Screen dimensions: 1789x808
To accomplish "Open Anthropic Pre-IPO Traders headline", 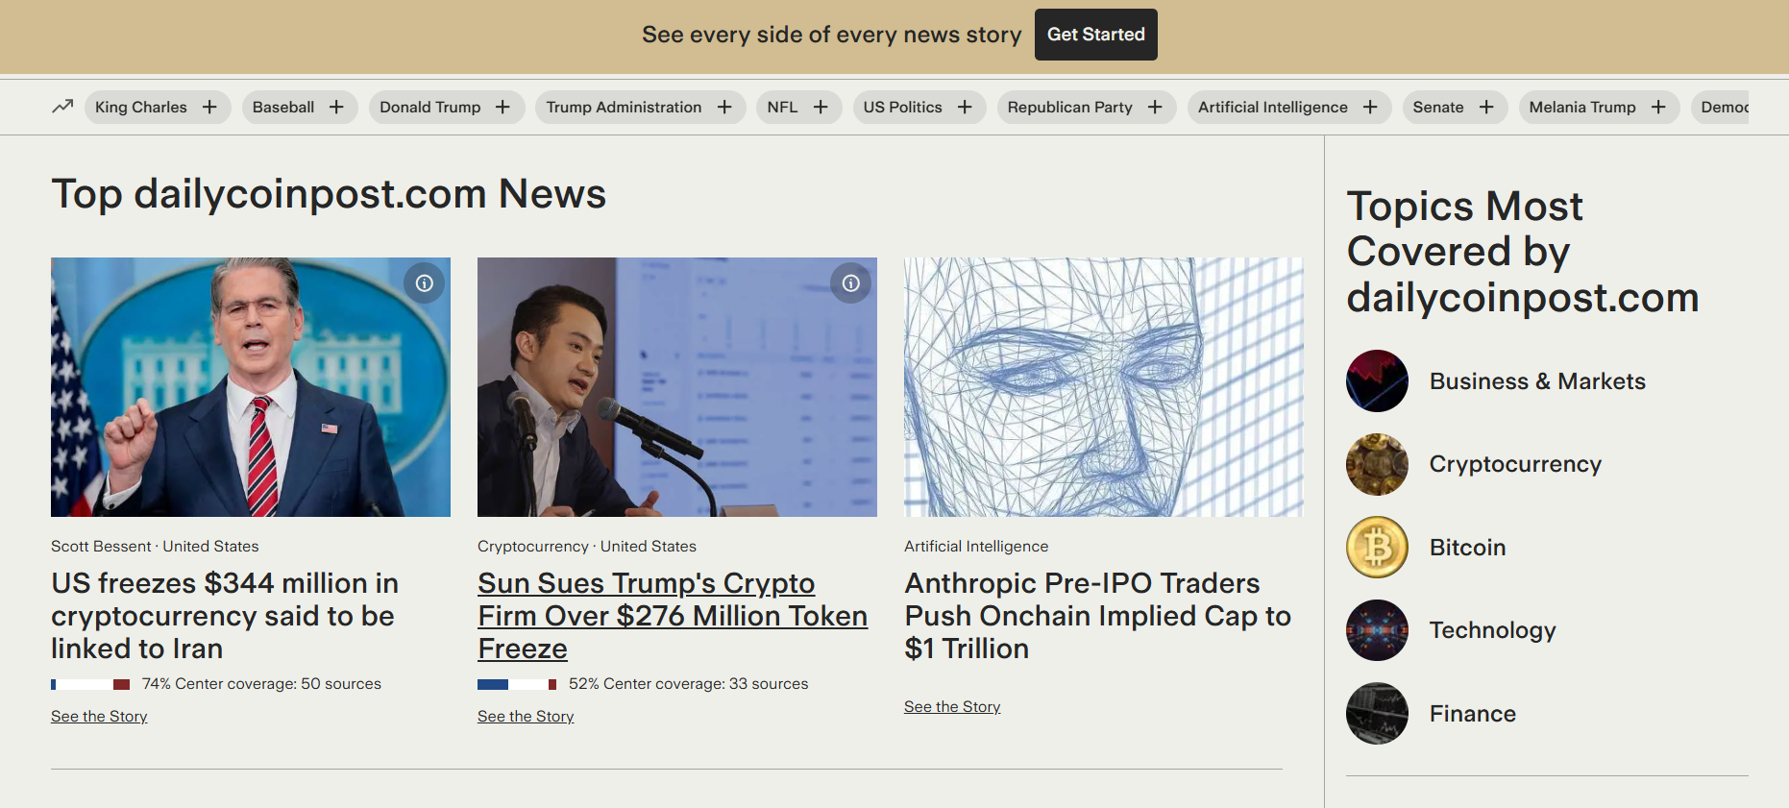I will coord(1098,616).
